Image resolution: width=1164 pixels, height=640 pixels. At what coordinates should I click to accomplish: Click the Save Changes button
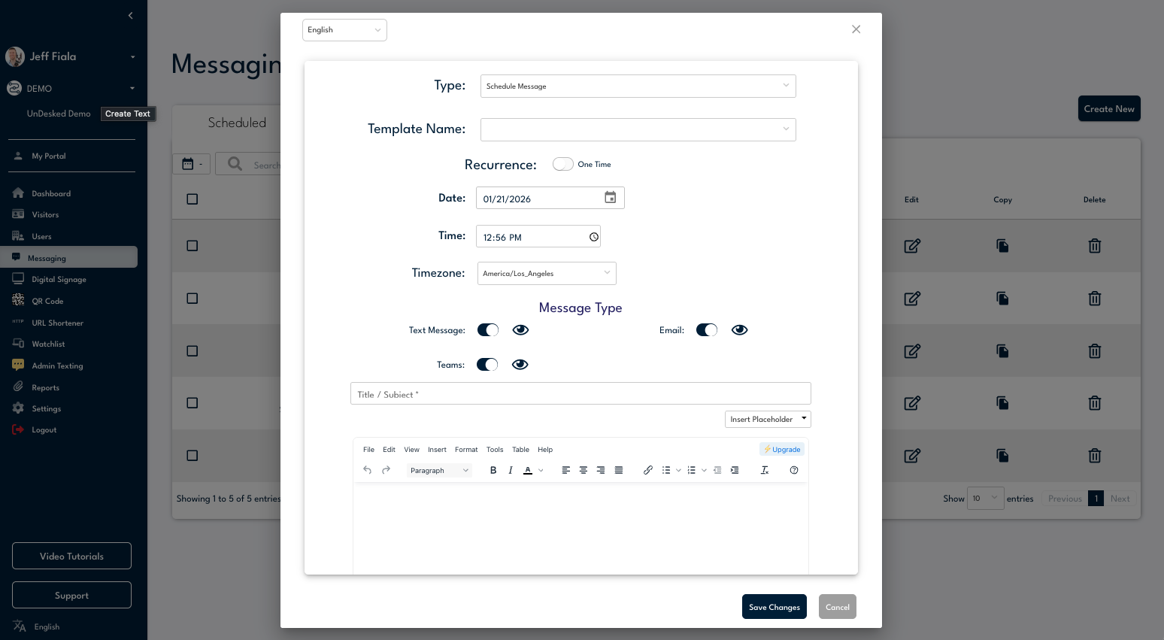[x=774, y=607]
